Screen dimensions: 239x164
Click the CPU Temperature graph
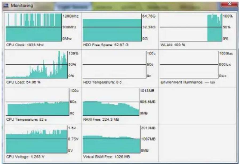pyautogui.click(x=38, y=102)
